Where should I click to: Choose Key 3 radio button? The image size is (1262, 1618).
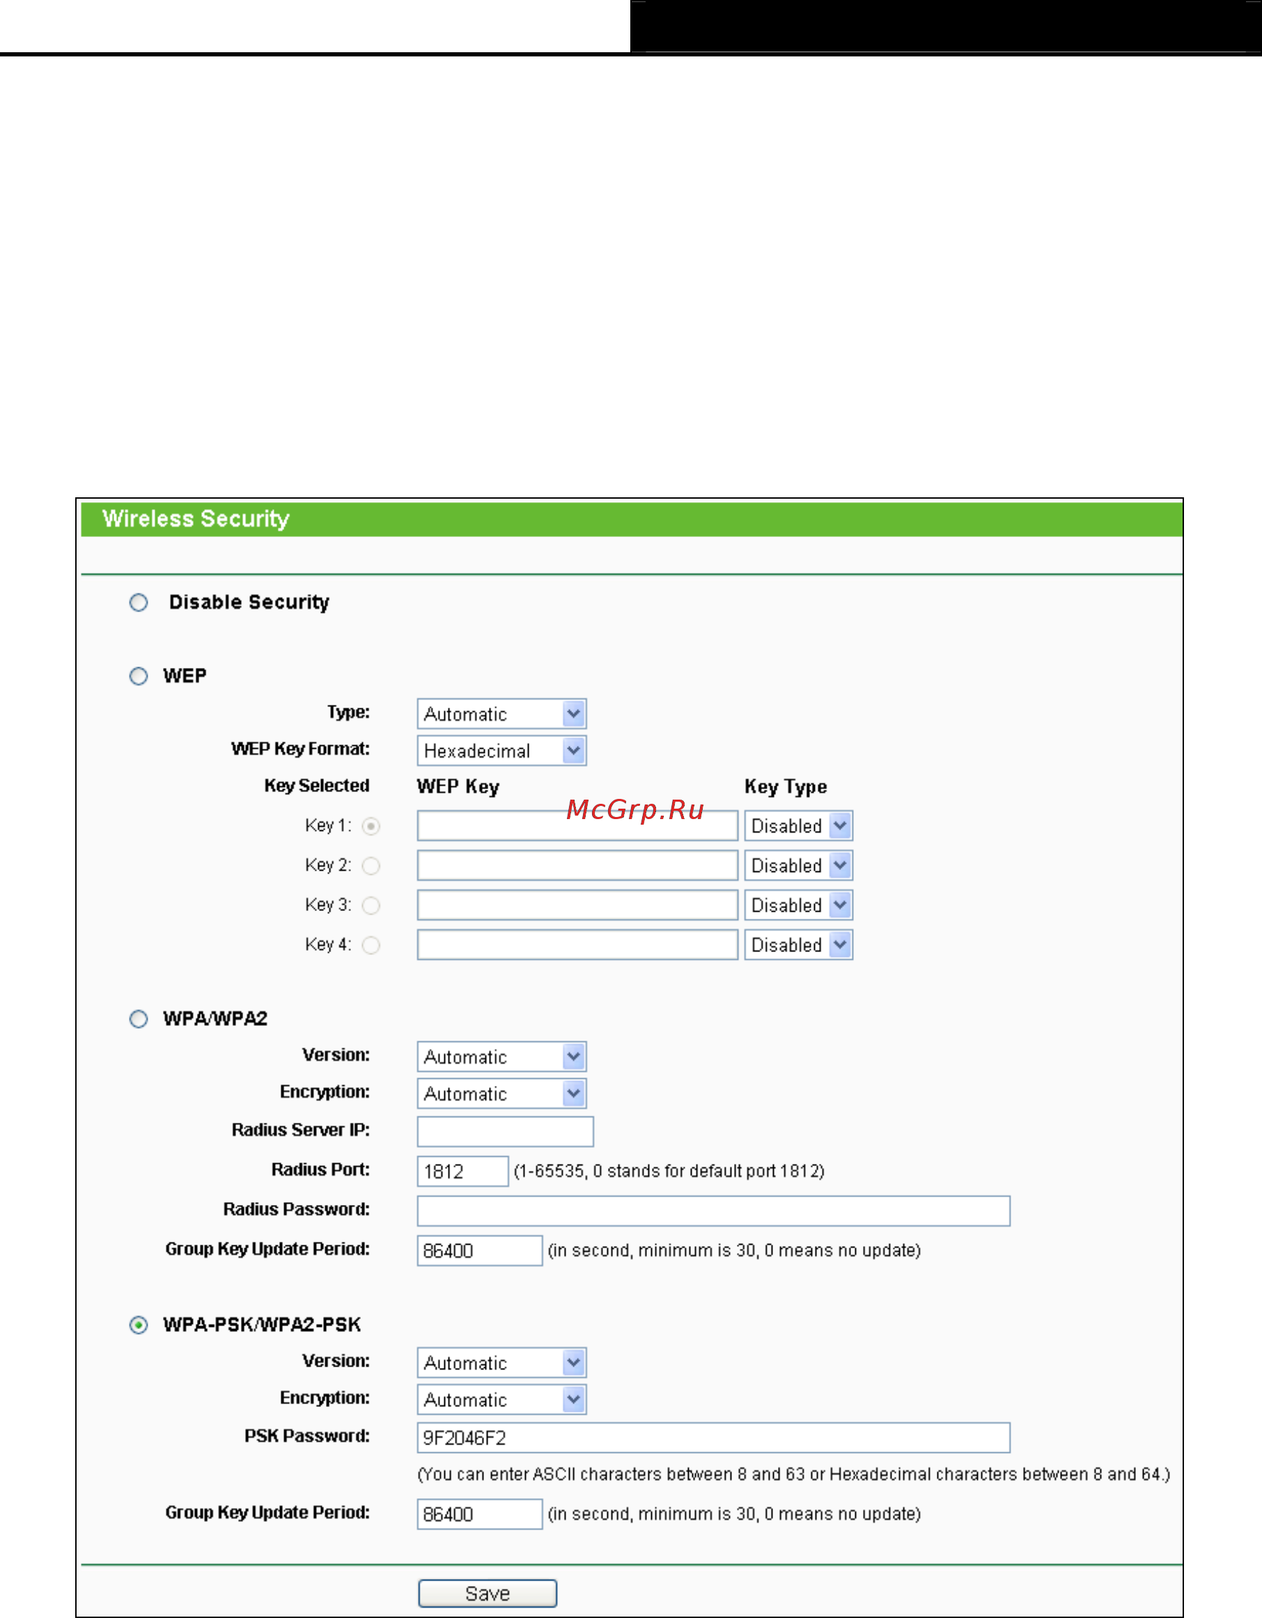click(371, 905)
